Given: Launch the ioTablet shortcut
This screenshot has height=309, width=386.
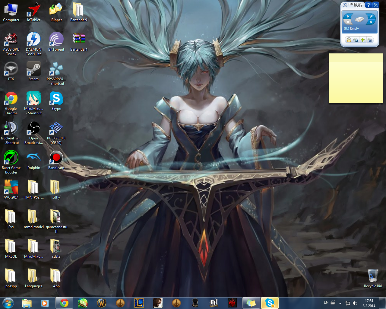Looking at the screenshot, I should [33, 12].
